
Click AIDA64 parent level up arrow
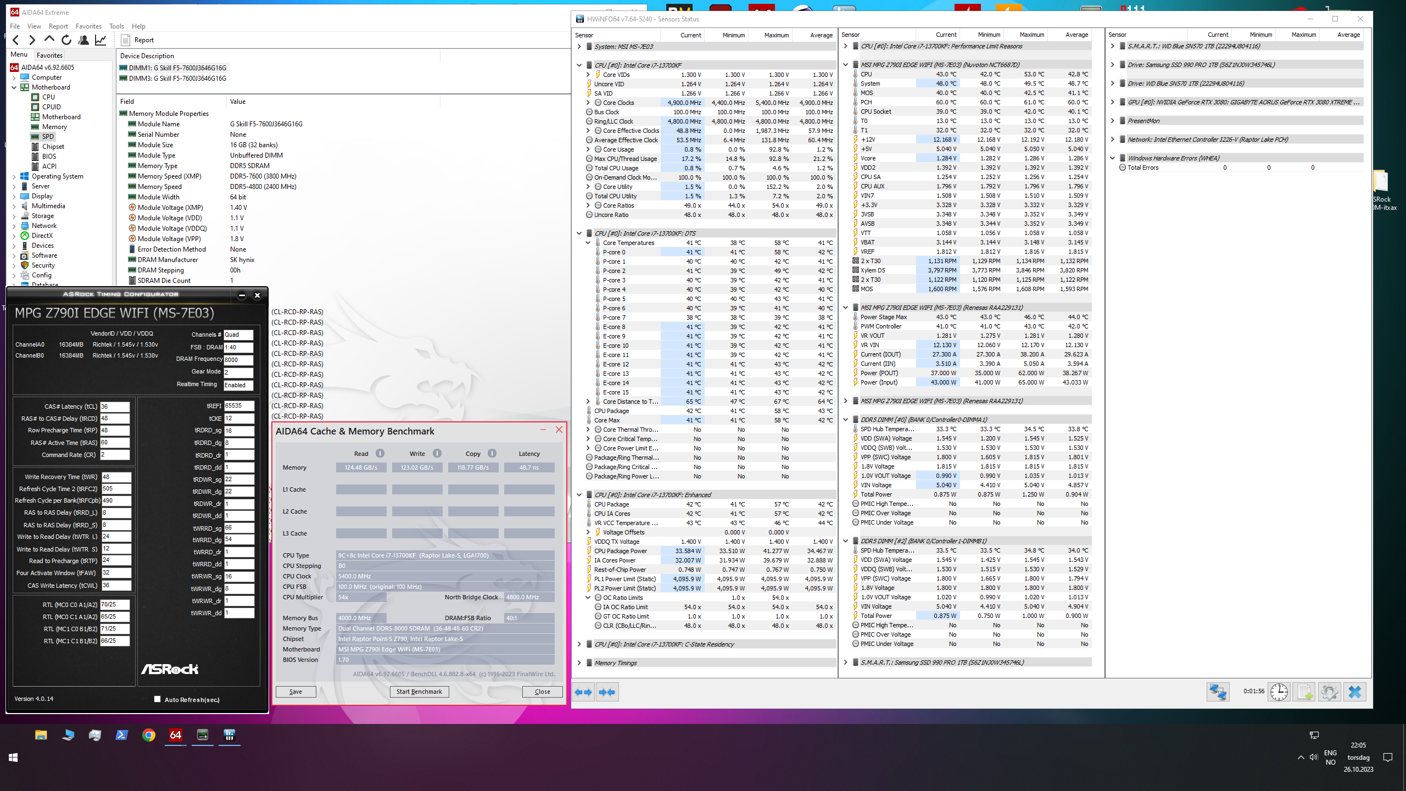click(x=49, y=40)
